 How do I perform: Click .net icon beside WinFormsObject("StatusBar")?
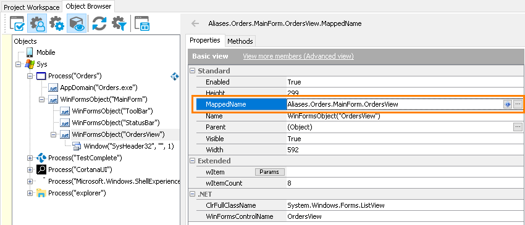(65, 123)
